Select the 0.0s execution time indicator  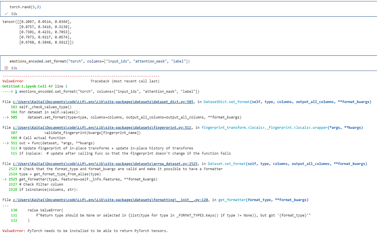pos(14,14)
